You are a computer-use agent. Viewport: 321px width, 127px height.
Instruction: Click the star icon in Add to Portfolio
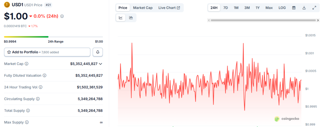pyautogui.click(x=9, y=52)
